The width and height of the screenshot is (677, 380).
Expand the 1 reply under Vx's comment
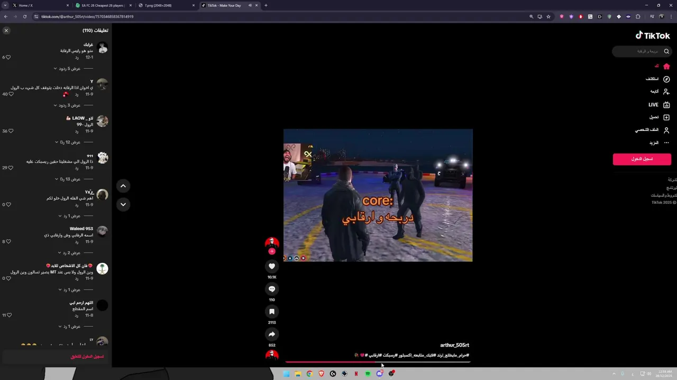tap(69, 216)
